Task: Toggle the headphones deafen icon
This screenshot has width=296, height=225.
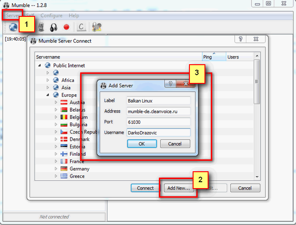Action: pyautogui.click(x=54, y=27)
